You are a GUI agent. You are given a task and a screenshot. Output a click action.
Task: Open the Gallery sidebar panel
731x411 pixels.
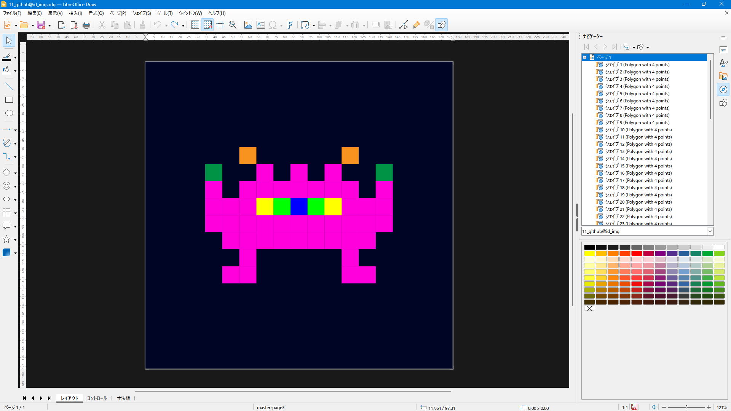coord(723,76)
